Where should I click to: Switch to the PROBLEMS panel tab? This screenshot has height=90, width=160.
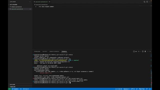tap(37, 51)
